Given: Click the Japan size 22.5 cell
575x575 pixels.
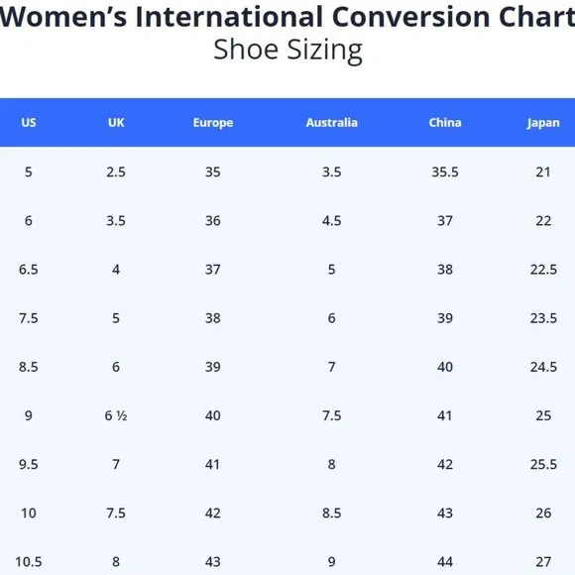Looking at the screenshot, I should coord(543,270).
